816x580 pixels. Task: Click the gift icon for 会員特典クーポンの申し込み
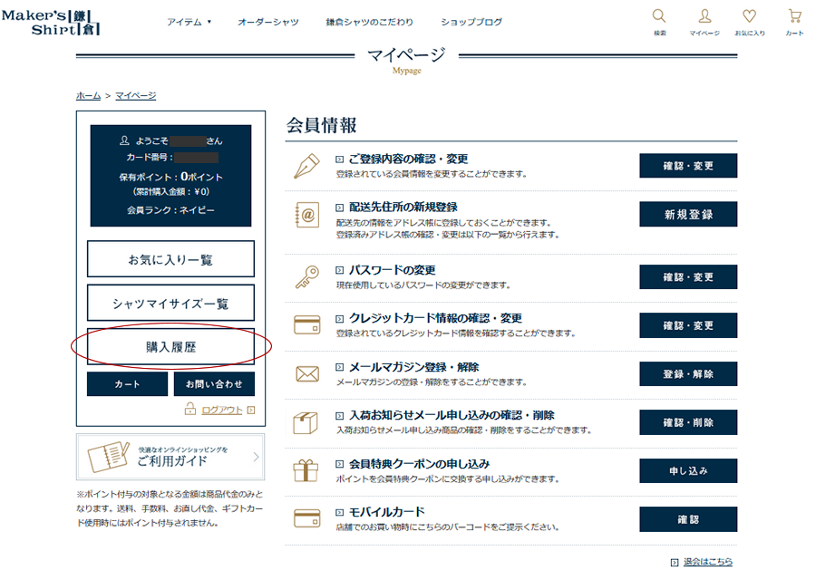[306, 470]
